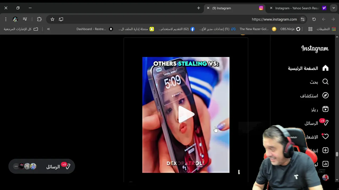Click the Instagram logo

pyautogui.click(x=315, y=49)
